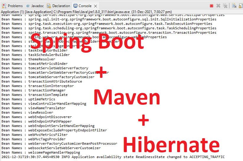Open the Javadoc tab
This screenshot has height=161, width=243.
tap(35, 6)
